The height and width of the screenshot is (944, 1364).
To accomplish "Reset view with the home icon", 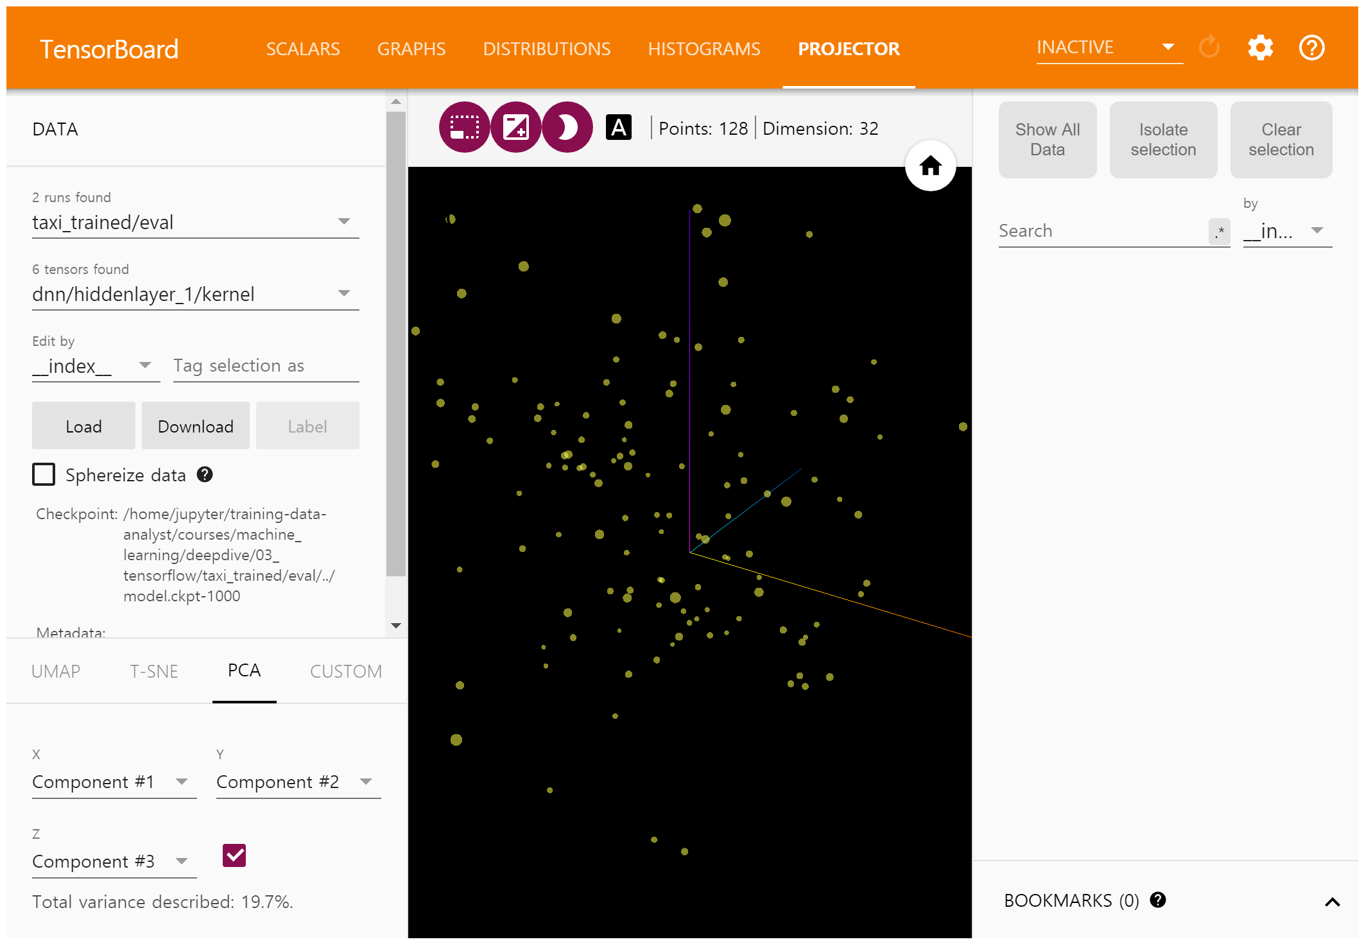I will pyautogui.click(x=930, y=166).
